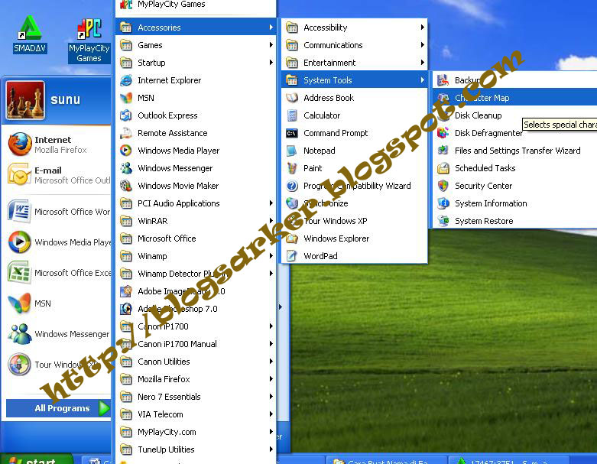Open the Internet Explorer icon in Programs
Viewport: 597px width, 464px height.
pos(126,80)
